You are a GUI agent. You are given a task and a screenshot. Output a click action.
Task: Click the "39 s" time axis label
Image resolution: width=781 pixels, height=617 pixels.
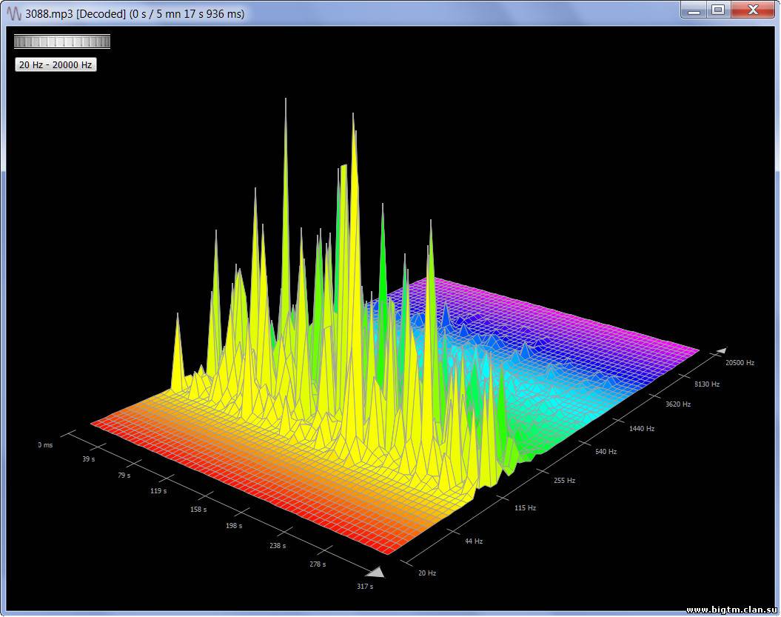click(x=89, y=459)
